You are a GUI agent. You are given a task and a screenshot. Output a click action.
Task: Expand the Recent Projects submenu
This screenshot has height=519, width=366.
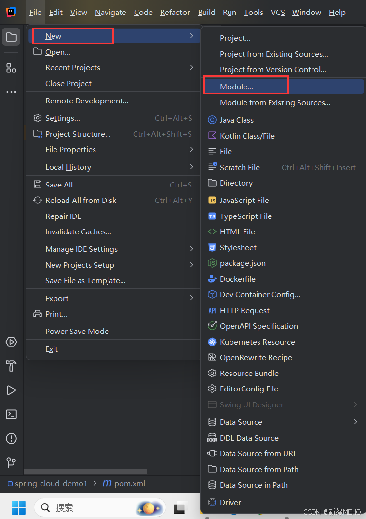(73, 68)
